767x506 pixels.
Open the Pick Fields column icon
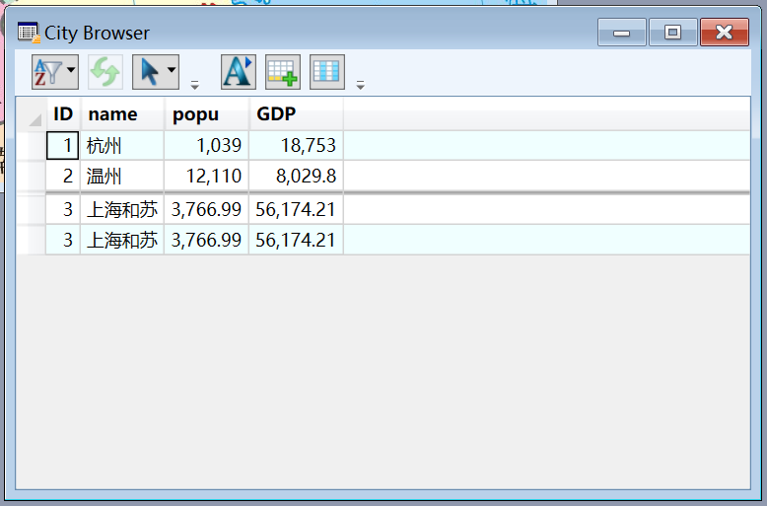tap(326, 72)
